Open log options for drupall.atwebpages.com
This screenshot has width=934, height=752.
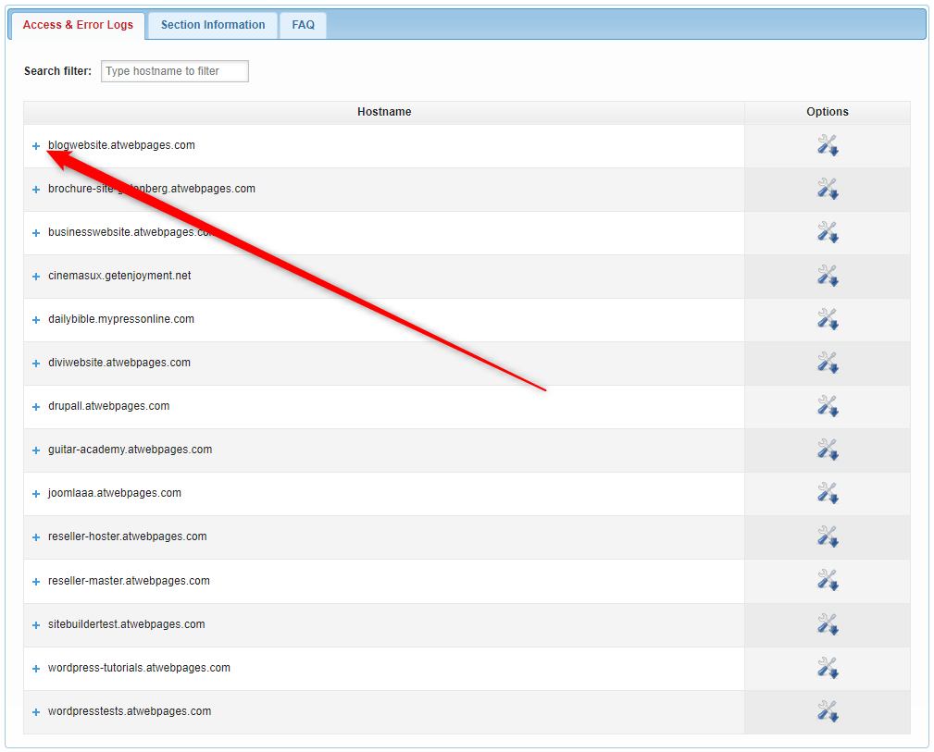click(x=827, y=405)
